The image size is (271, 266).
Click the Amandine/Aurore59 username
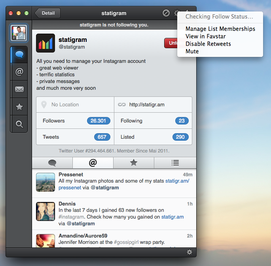83,236
